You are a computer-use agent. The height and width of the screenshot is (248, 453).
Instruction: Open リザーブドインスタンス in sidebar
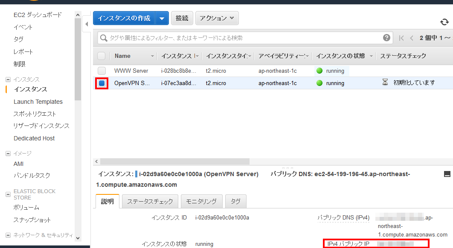(41, 126)
